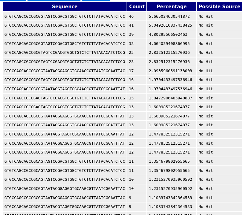Click percentage value 2.0935960591133003
This screenshot has height=215, width=247.
(170, 71)
